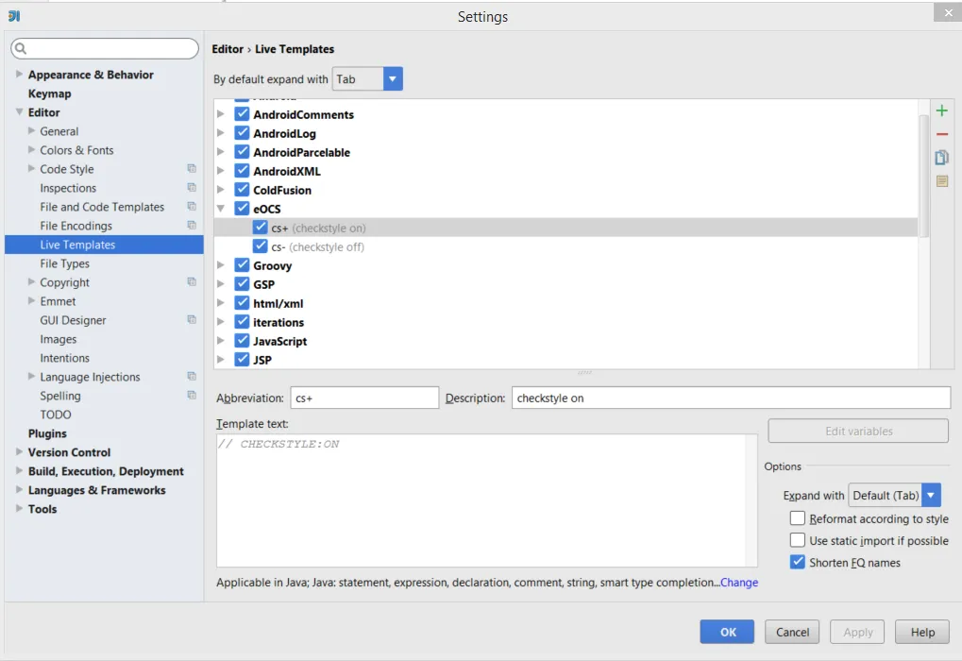Enable Reformat according to style
The height and width of the screenshot is (661, 962).
coord(798,518)
